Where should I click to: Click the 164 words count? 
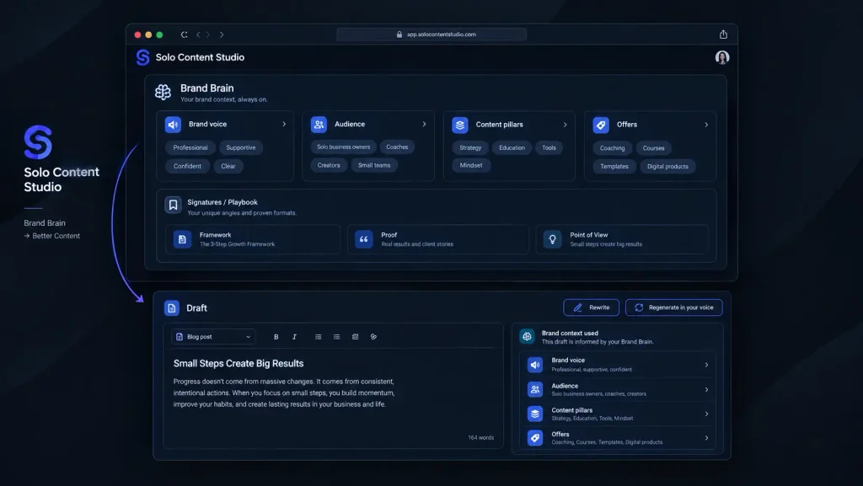(x=481, y=438)
